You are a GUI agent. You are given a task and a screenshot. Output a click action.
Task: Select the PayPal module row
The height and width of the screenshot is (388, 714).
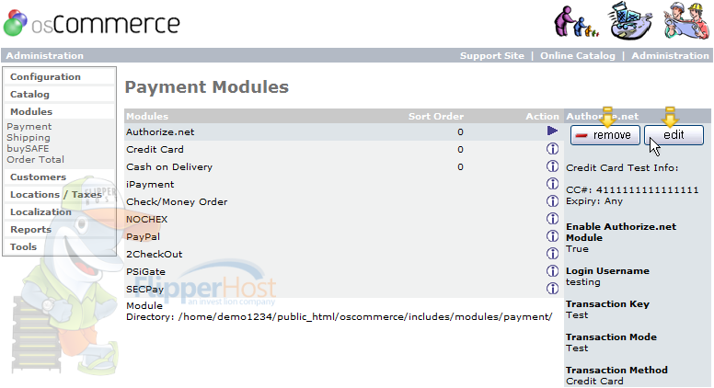(x=344, y=236)
